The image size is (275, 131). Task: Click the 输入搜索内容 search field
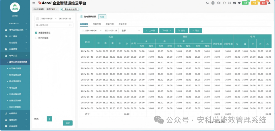pyautogui.click(x=54, y=25)
